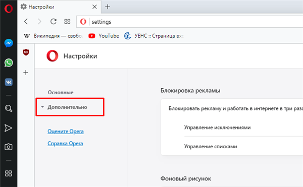This screenshot has width=303, height=187.
Task: Open Start Page button in toolbar
Action: pos(67,22)
